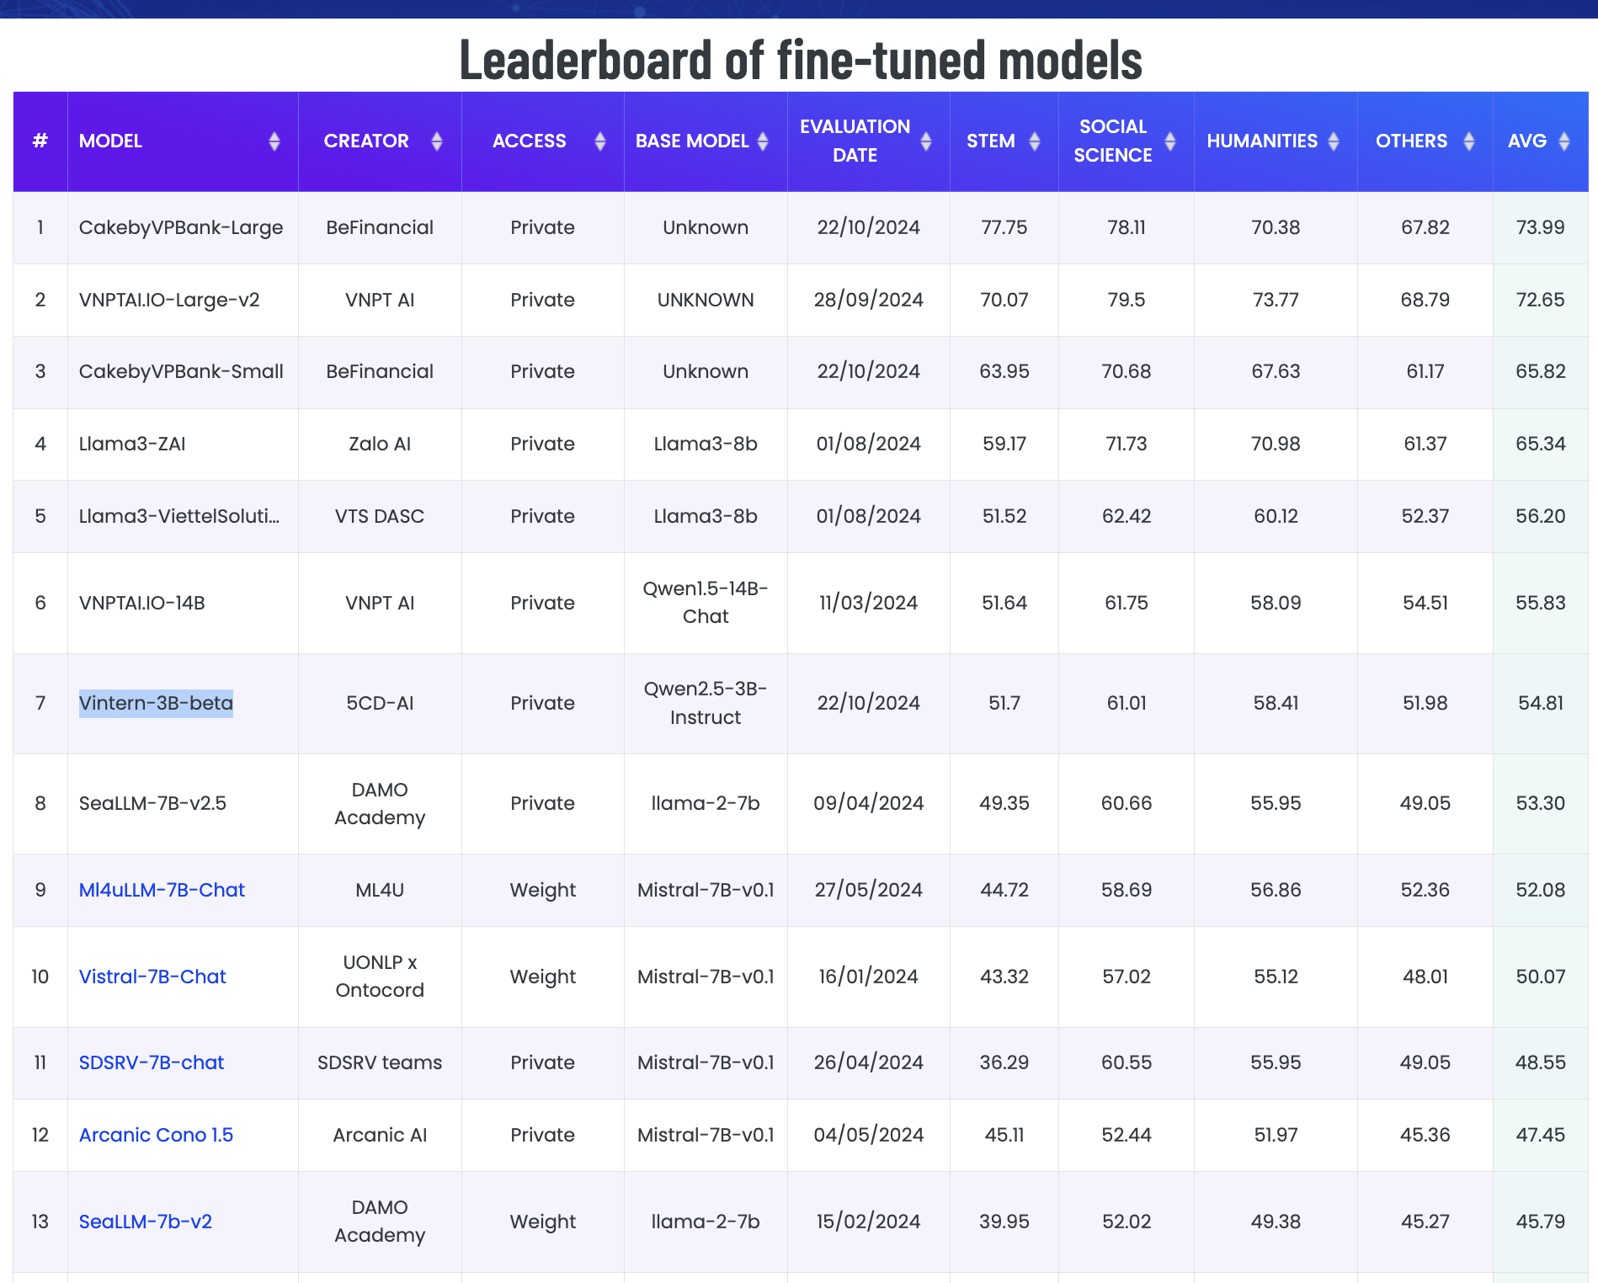Viewport: 1598px width, 1283px height.
Task: Click sort arrows in MODEL column header
Action: point(274,141)
